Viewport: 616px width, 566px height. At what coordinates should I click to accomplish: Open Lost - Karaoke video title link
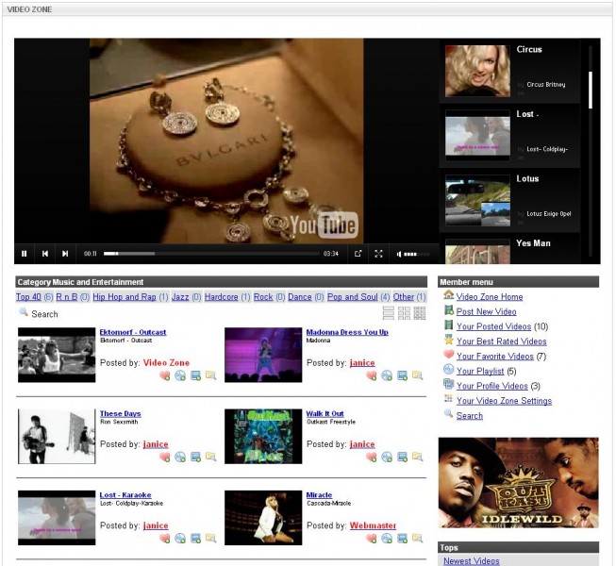click(125, 495)
